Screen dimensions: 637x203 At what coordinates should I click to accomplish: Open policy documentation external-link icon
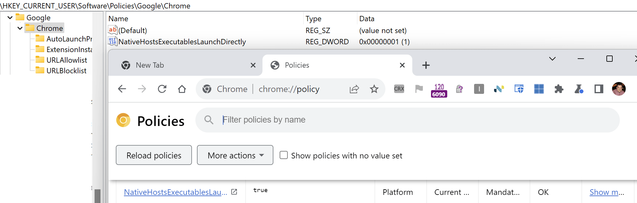tap(234, 192)
